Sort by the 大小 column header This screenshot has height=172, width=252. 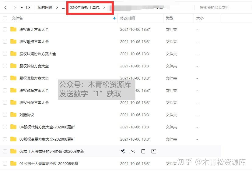point(200,18)
